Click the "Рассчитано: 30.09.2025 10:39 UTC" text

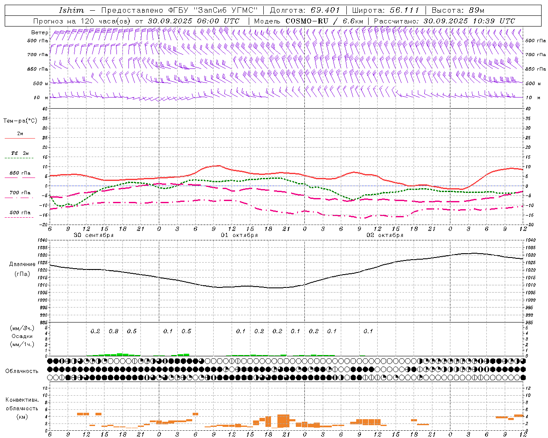444,21
